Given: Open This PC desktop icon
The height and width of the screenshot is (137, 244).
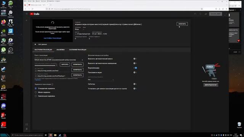Looking at the screenshot, I should [x=3, y=5].
